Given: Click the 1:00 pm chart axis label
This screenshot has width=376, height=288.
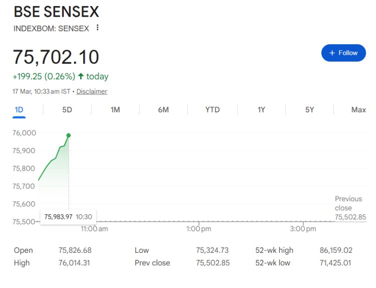Looking at the screenshot, I should point(199,229).
